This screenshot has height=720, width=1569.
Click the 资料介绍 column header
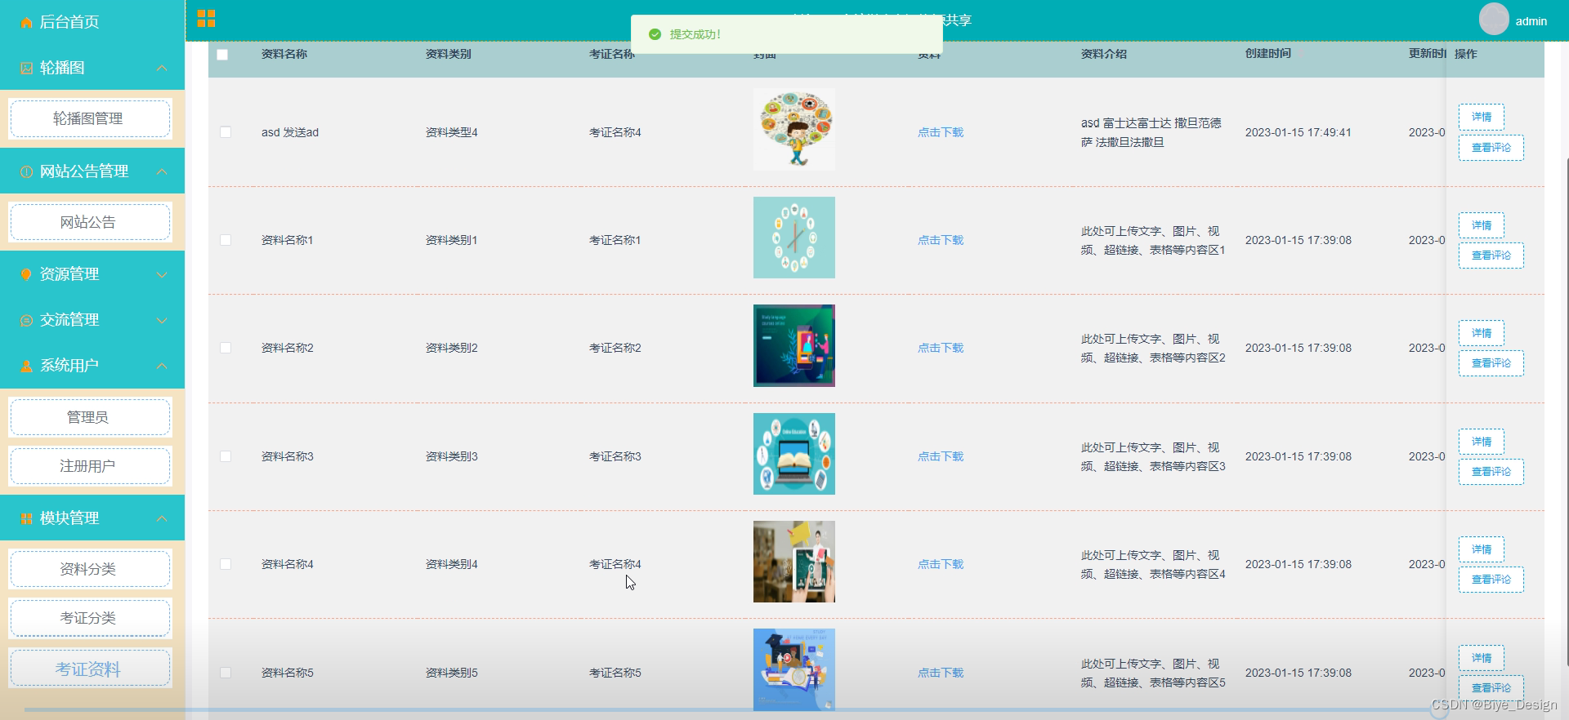1104,54
